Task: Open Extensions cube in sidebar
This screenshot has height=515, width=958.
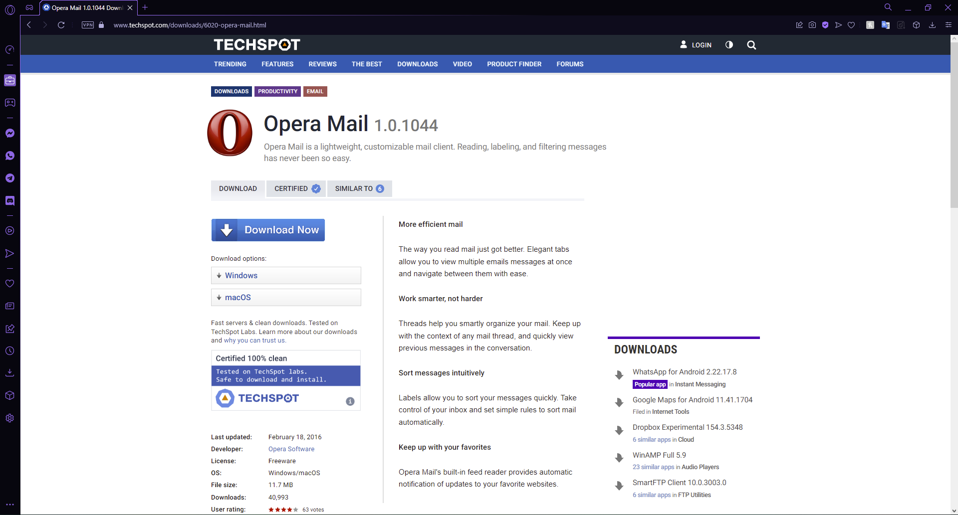Action: tap(10, 395)
